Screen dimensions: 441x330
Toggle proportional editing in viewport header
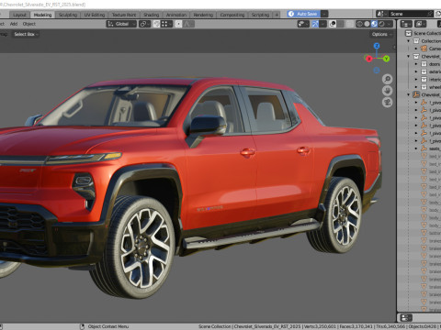pos(178,24)
